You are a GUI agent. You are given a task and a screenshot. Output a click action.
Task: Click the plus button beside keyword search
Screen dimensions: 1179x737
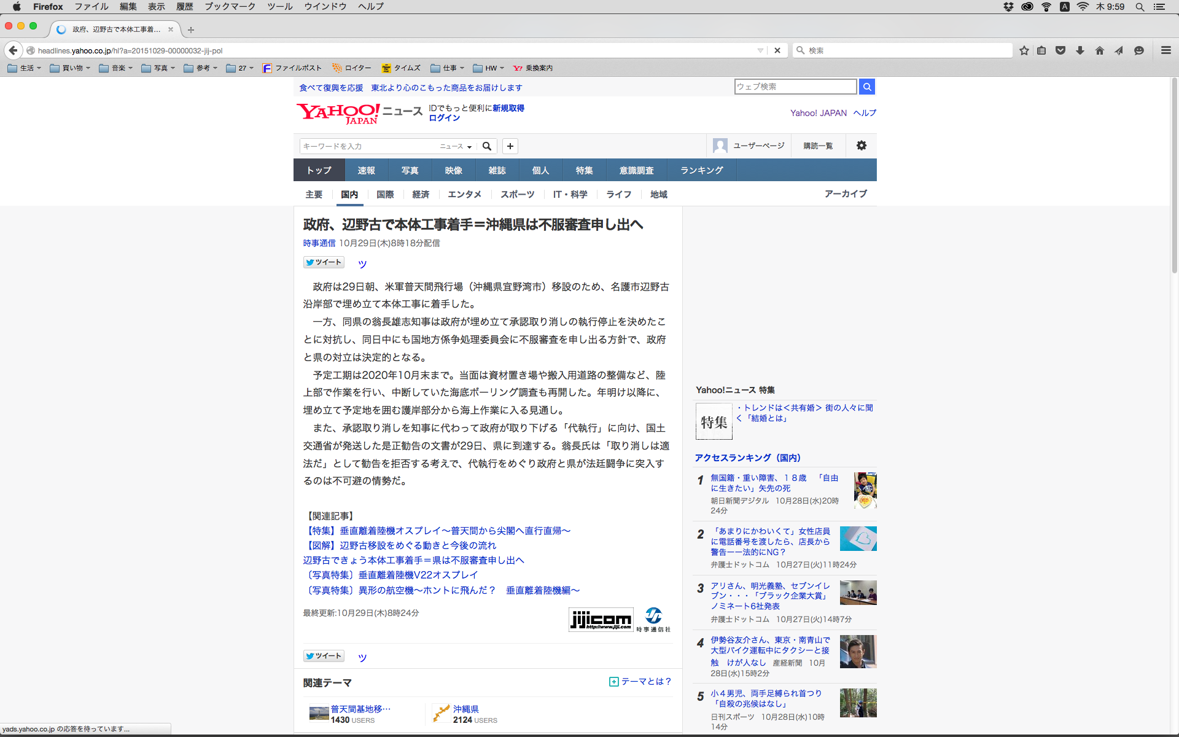click(x=510, y=146)
